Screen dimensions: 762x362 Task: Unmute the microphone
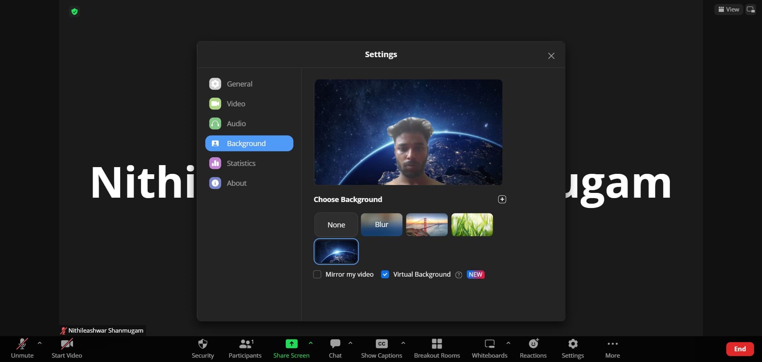pyautogui.click(x=22, y=344)
